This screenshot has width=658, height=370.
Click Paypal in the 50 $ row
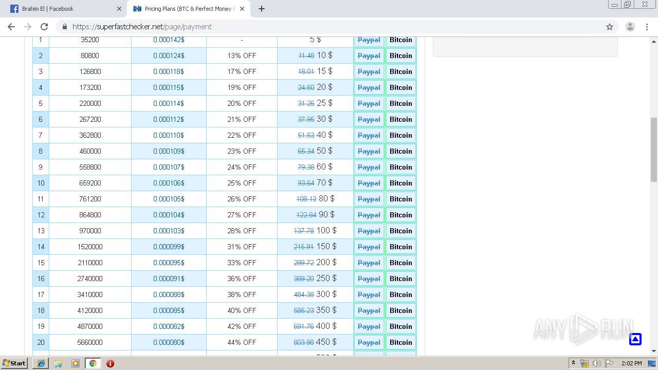(369, 151)
